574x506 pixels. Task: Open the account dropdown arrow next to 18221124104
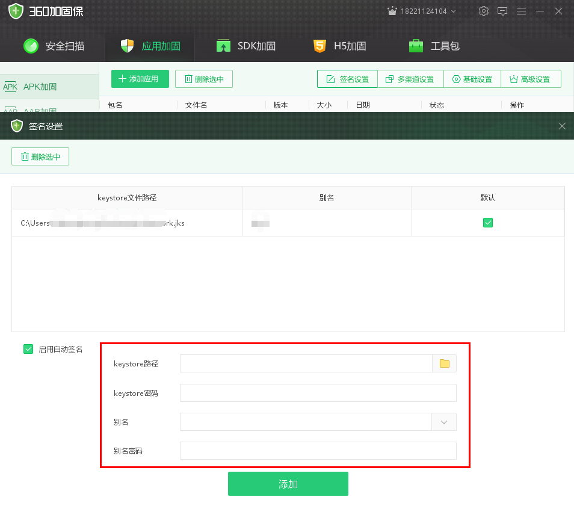click(x=454, y=11)
